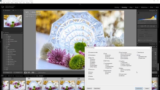Viewport: 160px width, 90px height.
Task: Click the Navigator preview thumbnail
Action: pyautogui.click(x=13, y=21)
